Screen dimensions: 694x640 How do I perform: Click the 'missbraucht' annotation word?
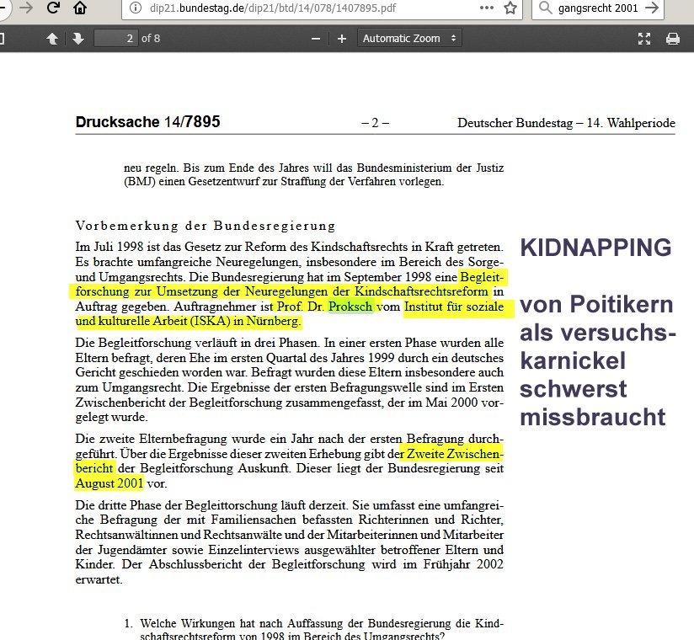(593, 418)
